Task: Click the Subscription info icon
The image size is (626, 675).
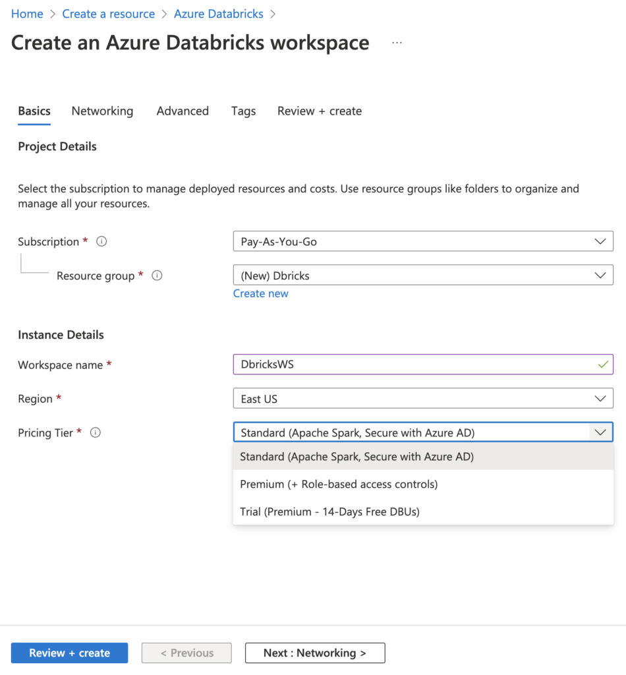Action: coord(101,242)
